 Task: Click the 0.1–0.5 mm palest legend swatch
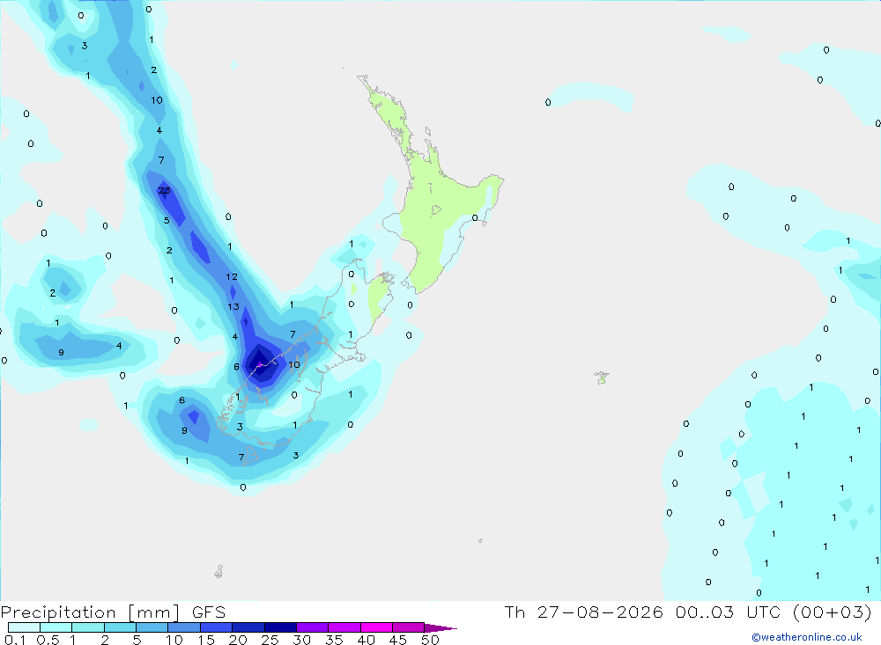[24, 627]
